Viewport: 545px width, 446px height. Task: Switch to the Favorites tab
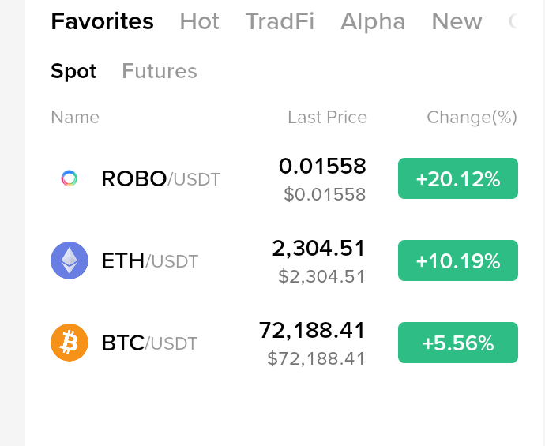pos(102,21)
